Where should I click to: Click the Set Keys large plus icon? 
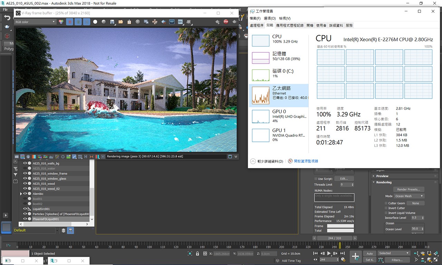click(355, 256)
